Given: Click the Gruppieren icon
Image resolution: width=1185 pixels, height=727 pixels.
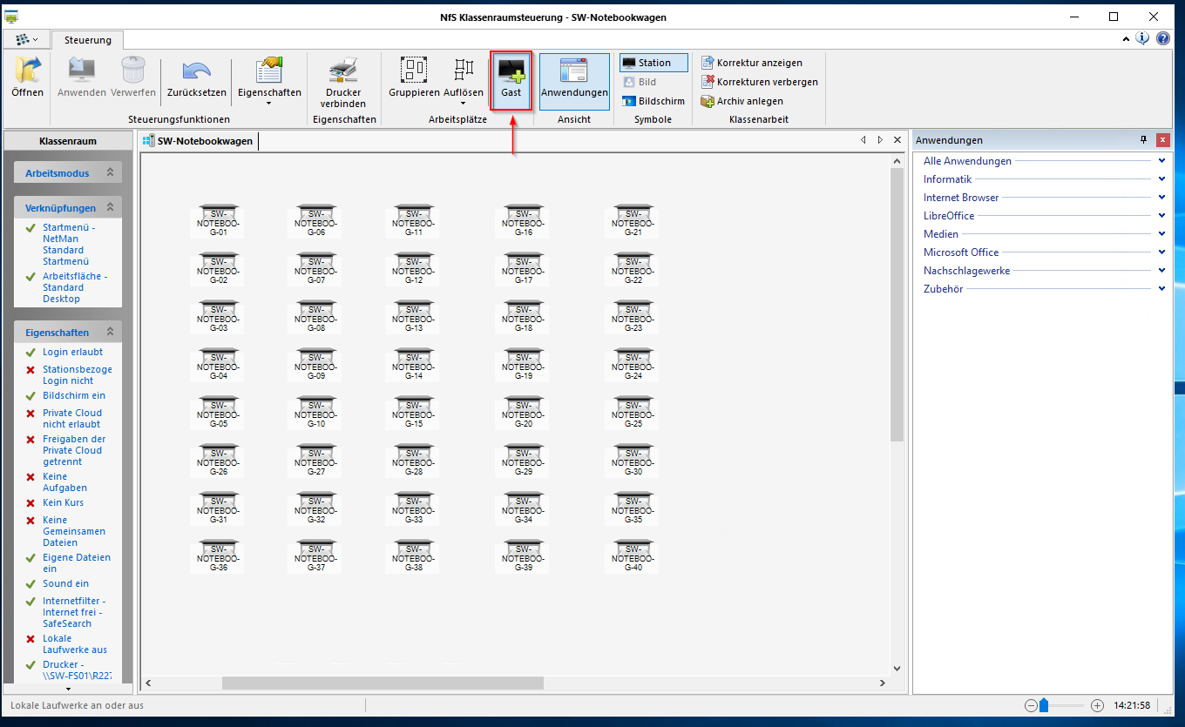Looking at the screenshot, I should tap(414, 71).
